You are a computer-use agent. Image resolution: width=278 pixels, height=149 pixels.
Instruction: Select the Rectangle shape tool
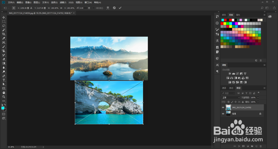click(x=4, y=88)
